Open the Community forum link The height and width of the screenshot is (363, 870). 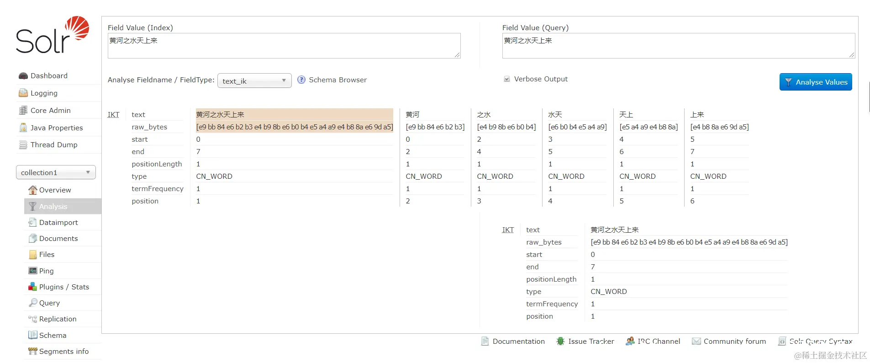click(735, 342)
